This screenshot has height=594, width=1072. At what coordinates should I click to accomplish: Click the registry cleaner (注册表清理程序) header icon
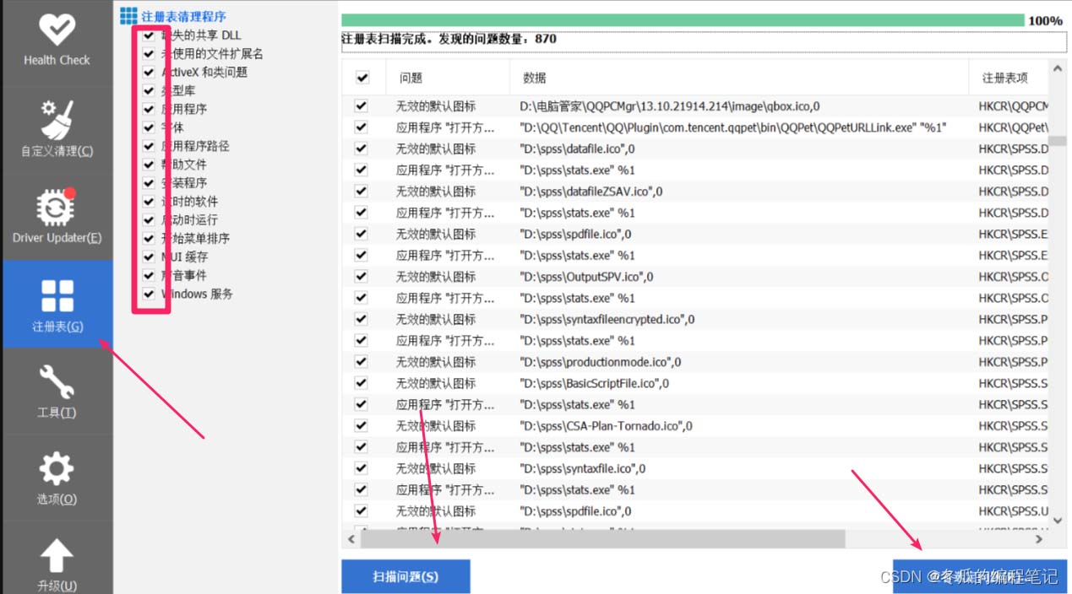(128, 16)
